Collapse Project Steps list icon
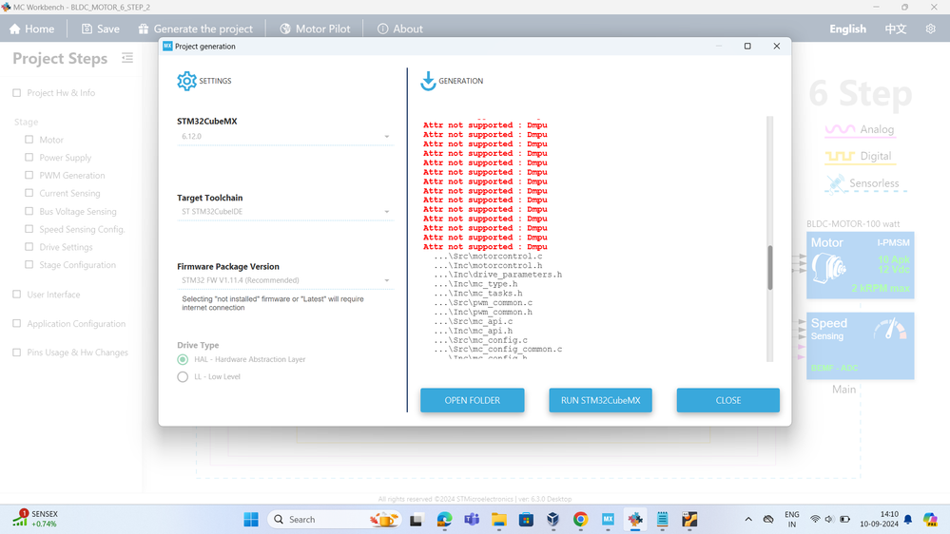 127,58
